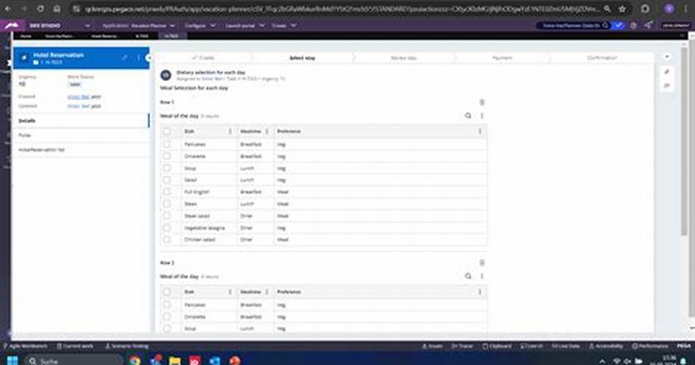Image resolution: width=695 pixels, height=365 pixels.
Task: Open the Performance tool in footer
Action: (x=650, y=346)
